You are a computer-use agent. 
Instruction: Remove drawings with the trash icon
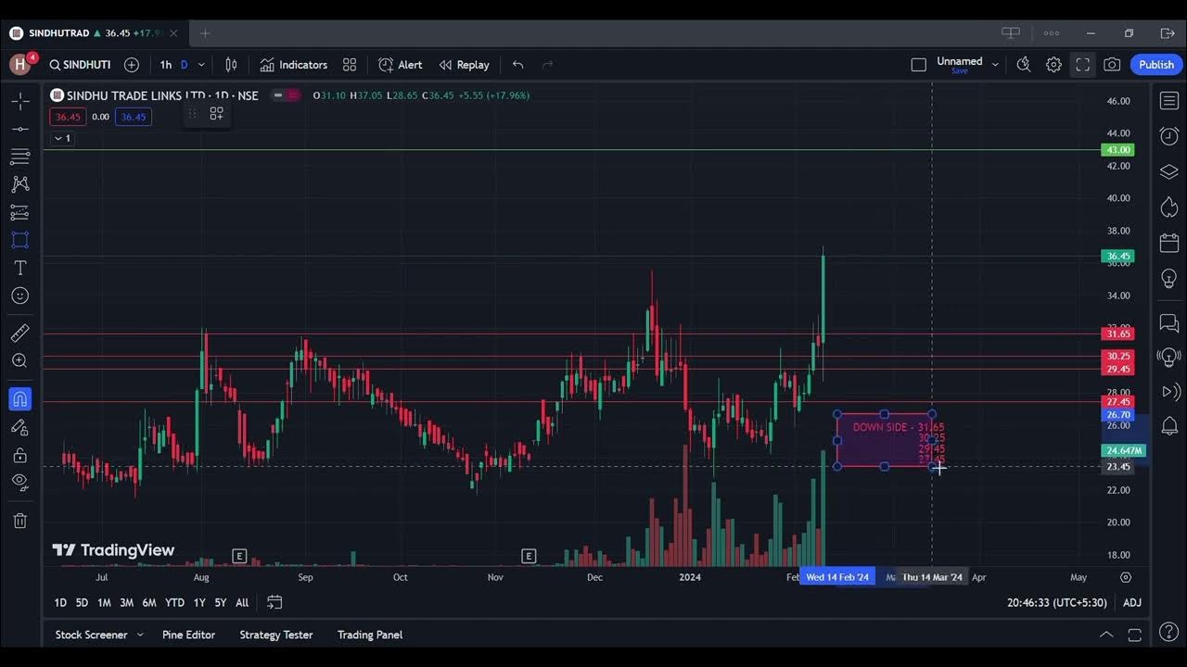pos(19,521)
